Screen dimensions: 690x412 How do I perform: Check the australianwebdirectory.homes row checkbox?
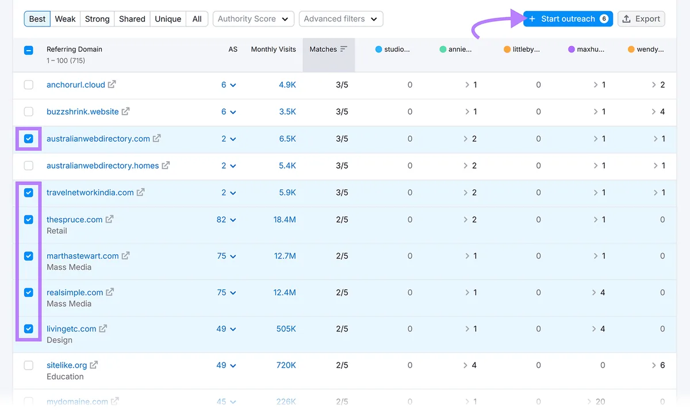pos(29,166)
